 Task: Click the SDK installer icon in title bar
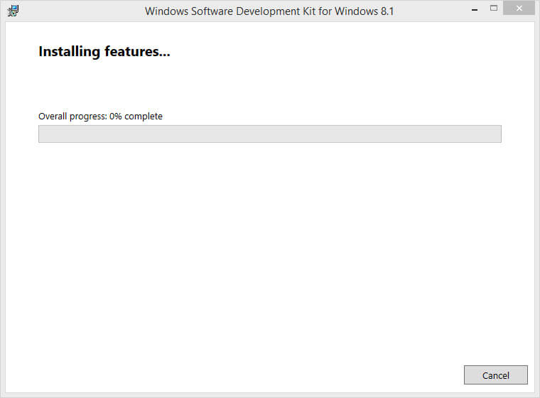(x=13, y=11)
